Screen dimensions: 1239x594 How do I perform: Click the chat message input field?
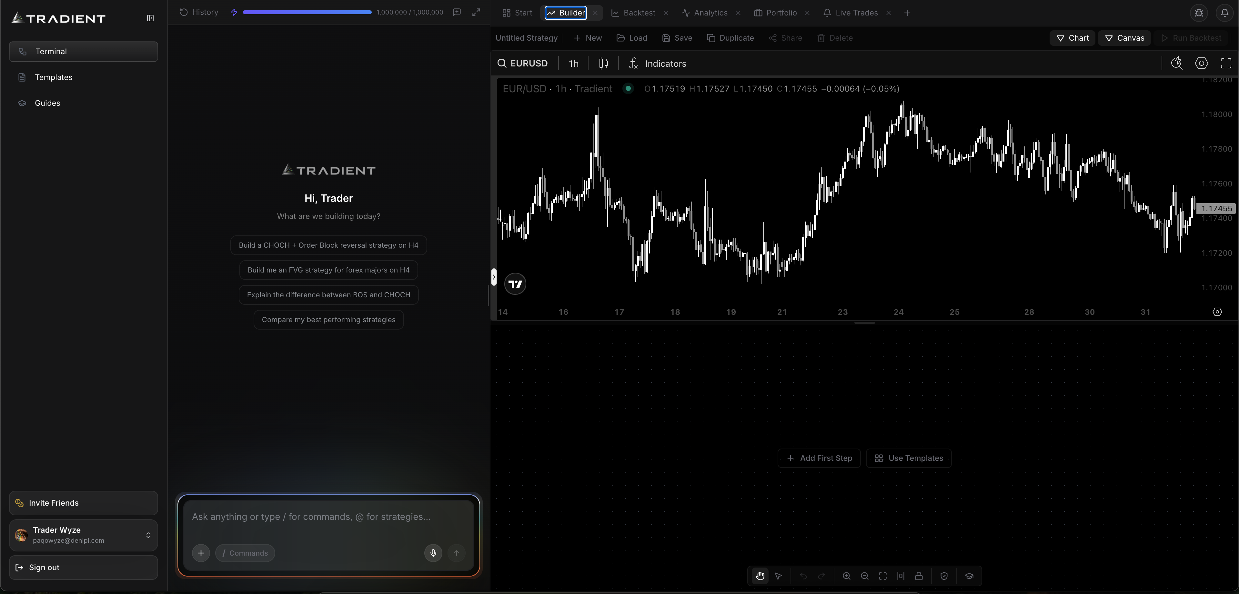point(328,517)
